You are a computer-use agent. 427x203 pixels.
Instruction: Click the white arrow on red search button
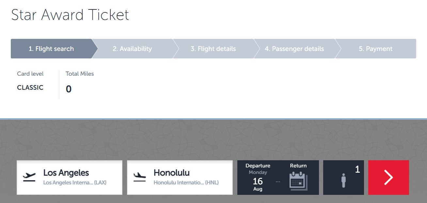point(388,178)
